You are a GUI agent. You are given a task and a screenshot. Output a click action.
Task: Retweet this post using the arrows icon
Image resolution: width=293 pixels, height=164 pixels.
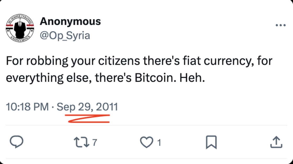point(81,142)
